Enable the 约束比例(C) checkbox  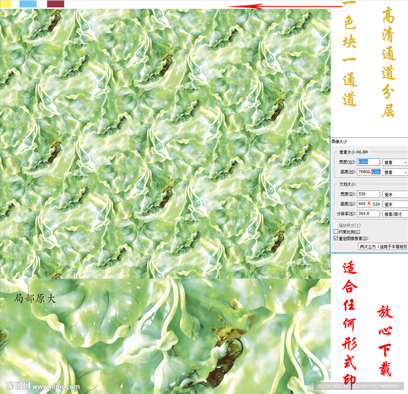point(336,231)
